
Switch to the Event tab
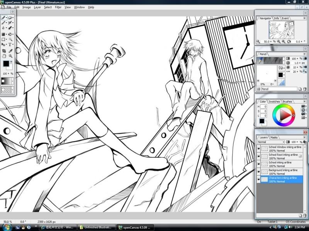[x=285, y=18]
